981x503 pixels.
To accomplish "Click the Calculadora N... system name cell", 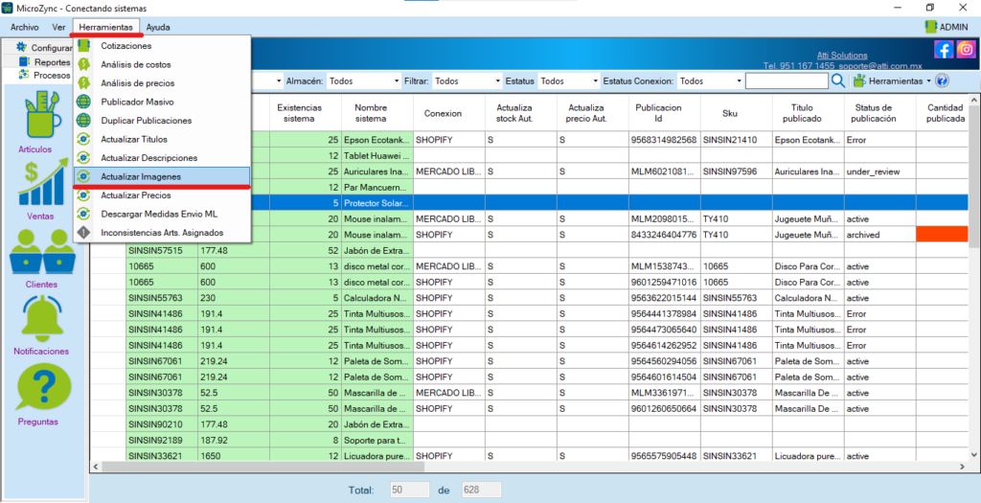I will 377,298.
